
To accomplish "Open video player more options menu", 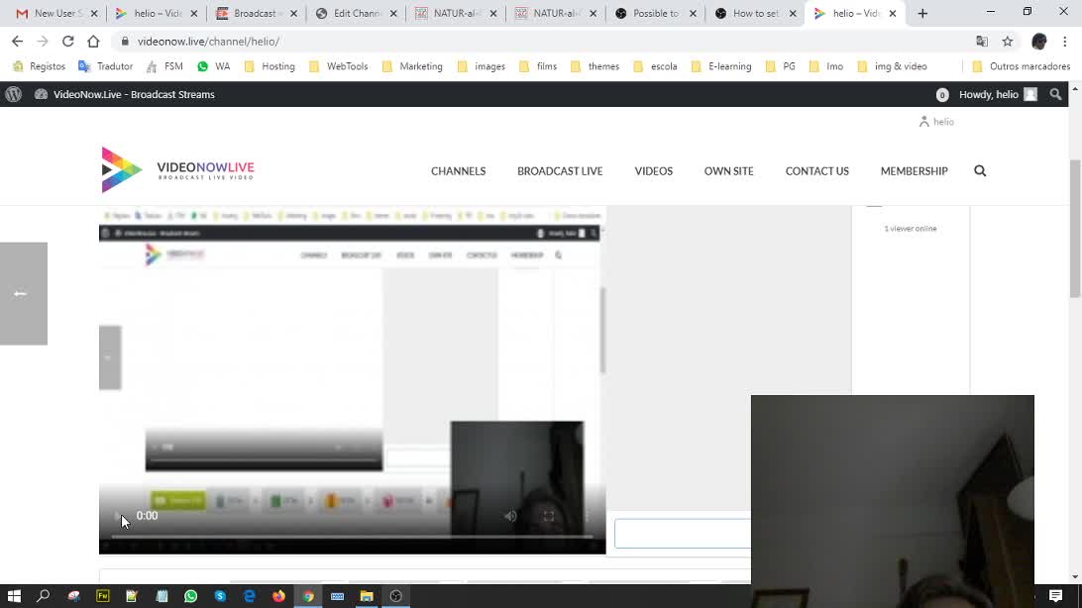I will 587,516.
